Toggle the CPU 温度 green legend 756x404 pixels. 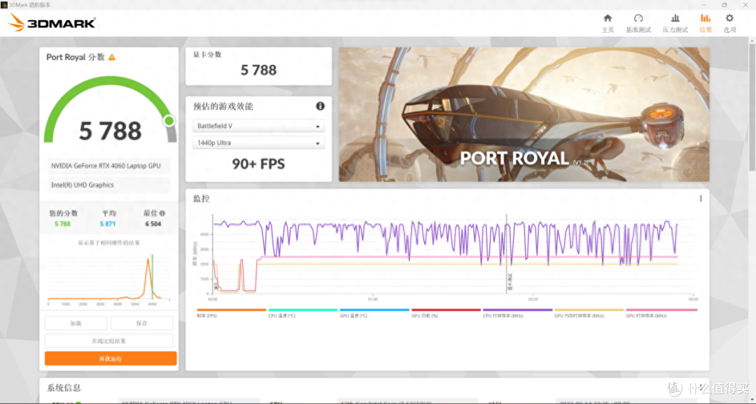(x=303, y=313)
